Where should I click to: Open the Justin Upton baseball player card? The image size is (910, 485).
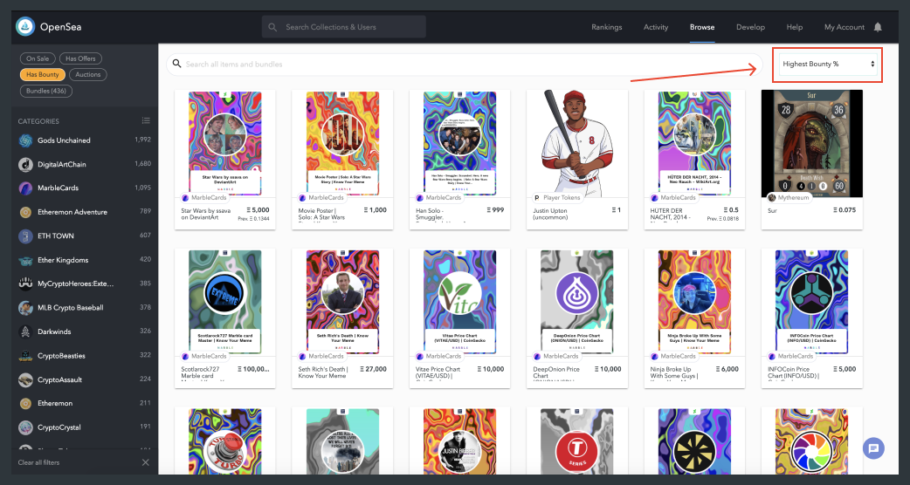[577, 142]
